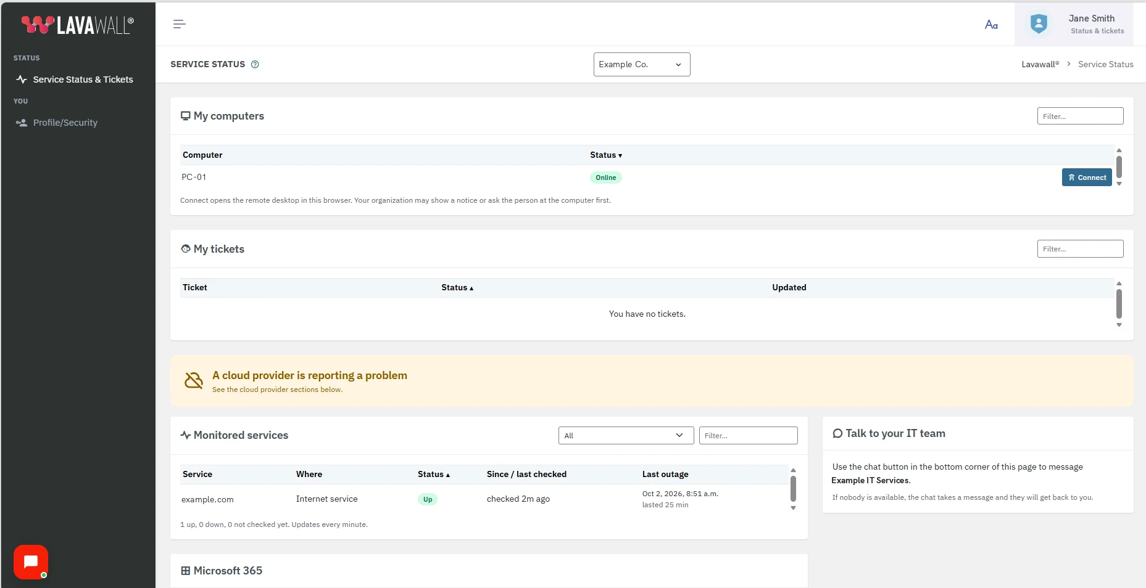Sort computers by Status column
This screenshot has height=588, width=1146.
point(606,155)
